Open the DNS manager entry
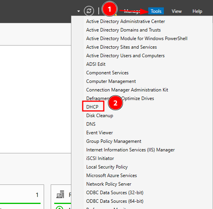Image resolution: width=213 pixels, height=209 pixels. tap(91, 124)
